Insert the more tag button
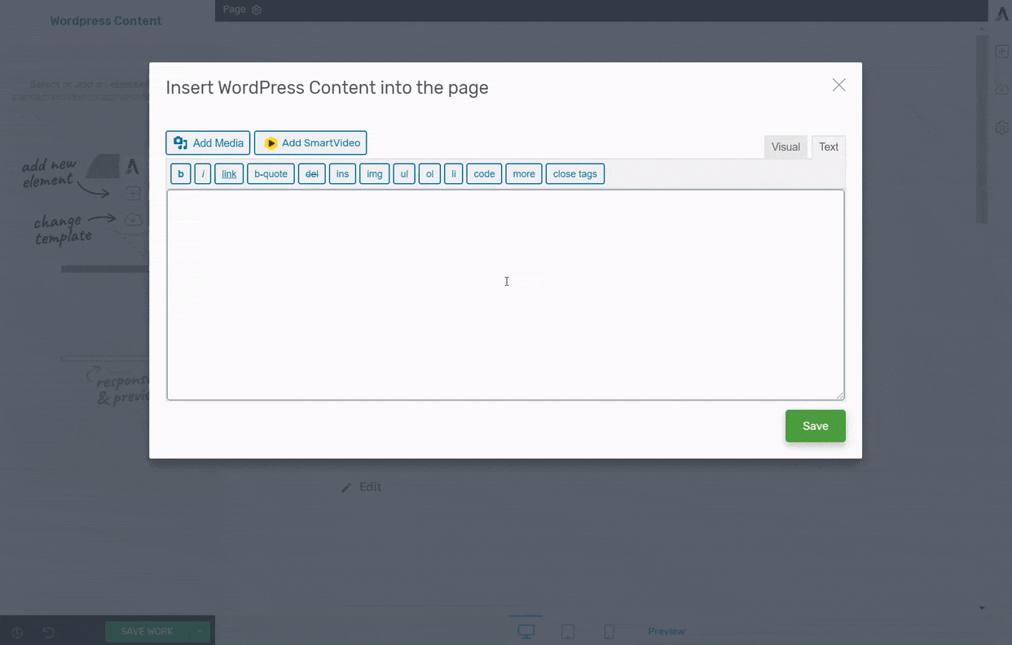The width and height of the screenshot is (1012, 645). click(524, 173)
